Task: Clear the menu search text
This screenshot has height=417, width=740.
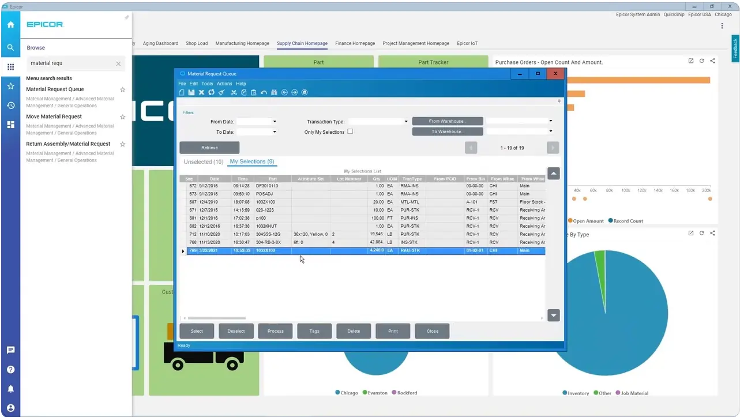Action: pos(118,64)
